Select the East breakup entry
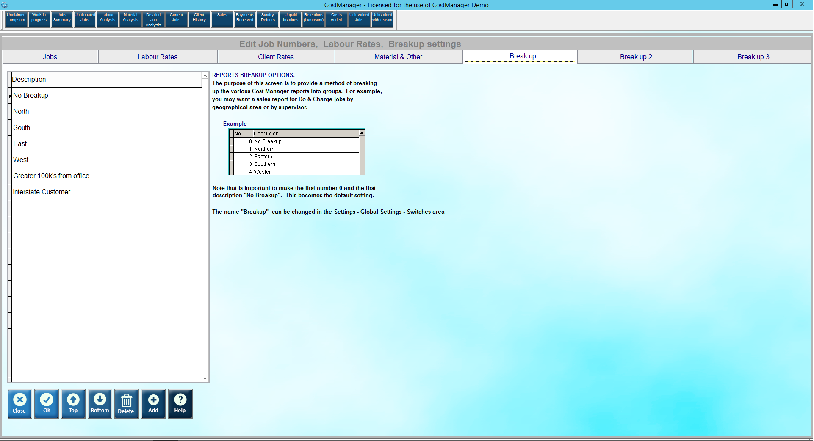814x441 pixels. coord(106,144)
